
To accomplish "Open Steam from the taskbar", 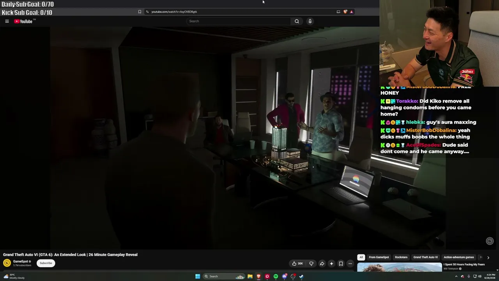I will pyautogui.click(x=301, y=276).
